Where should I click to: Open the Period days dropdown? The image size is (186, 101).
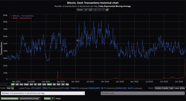[53, 99]
